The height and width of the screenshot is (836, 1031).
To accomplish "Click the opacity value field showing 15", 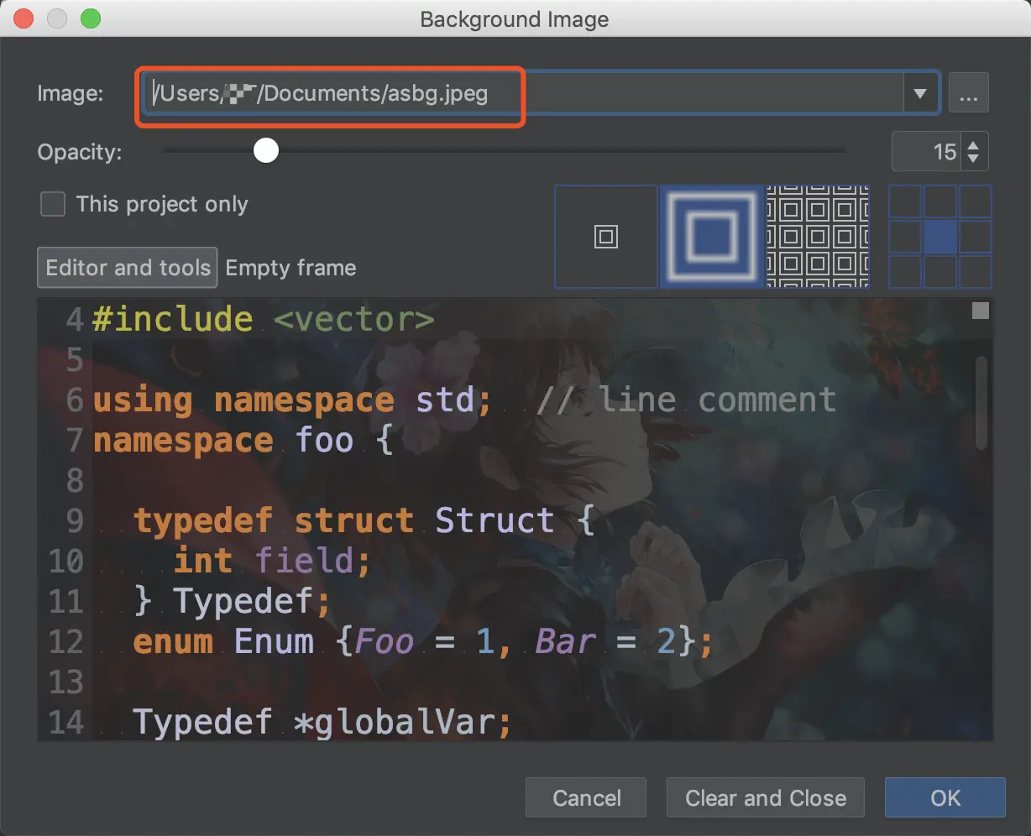I will [x=925, y=152].
